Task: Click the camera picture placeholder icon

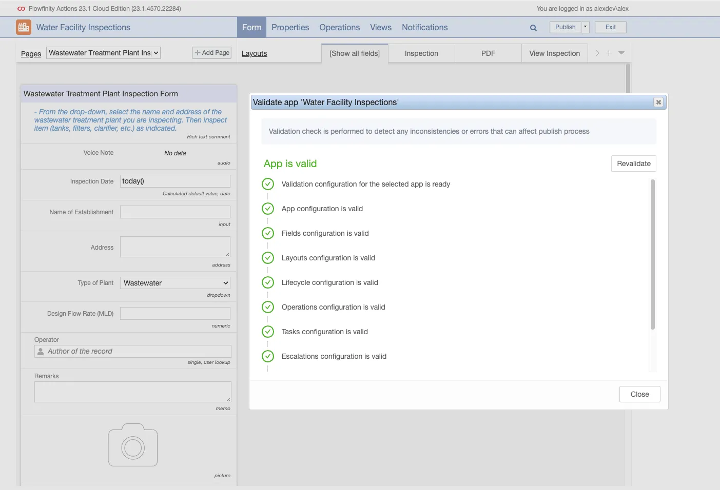Action: (x=133, y=445)
